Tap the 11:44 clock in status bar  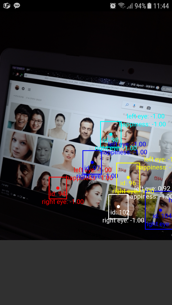click(x=161, y=6)
